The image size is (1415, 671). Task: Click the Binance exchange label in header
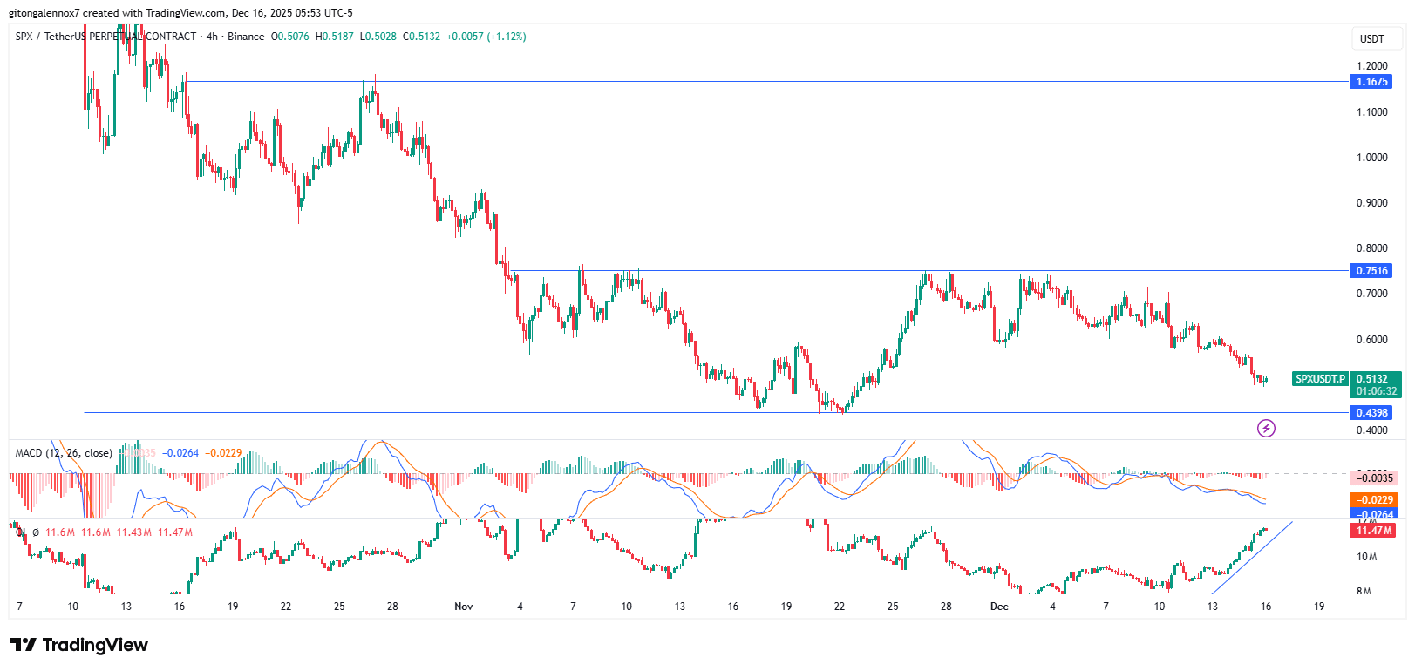click(246, 37)
